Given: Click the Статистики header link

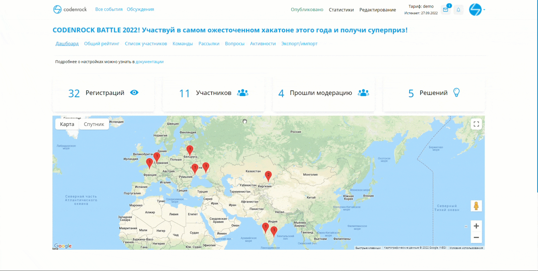Looking at the screenshot, I should (x=341, y=10).
